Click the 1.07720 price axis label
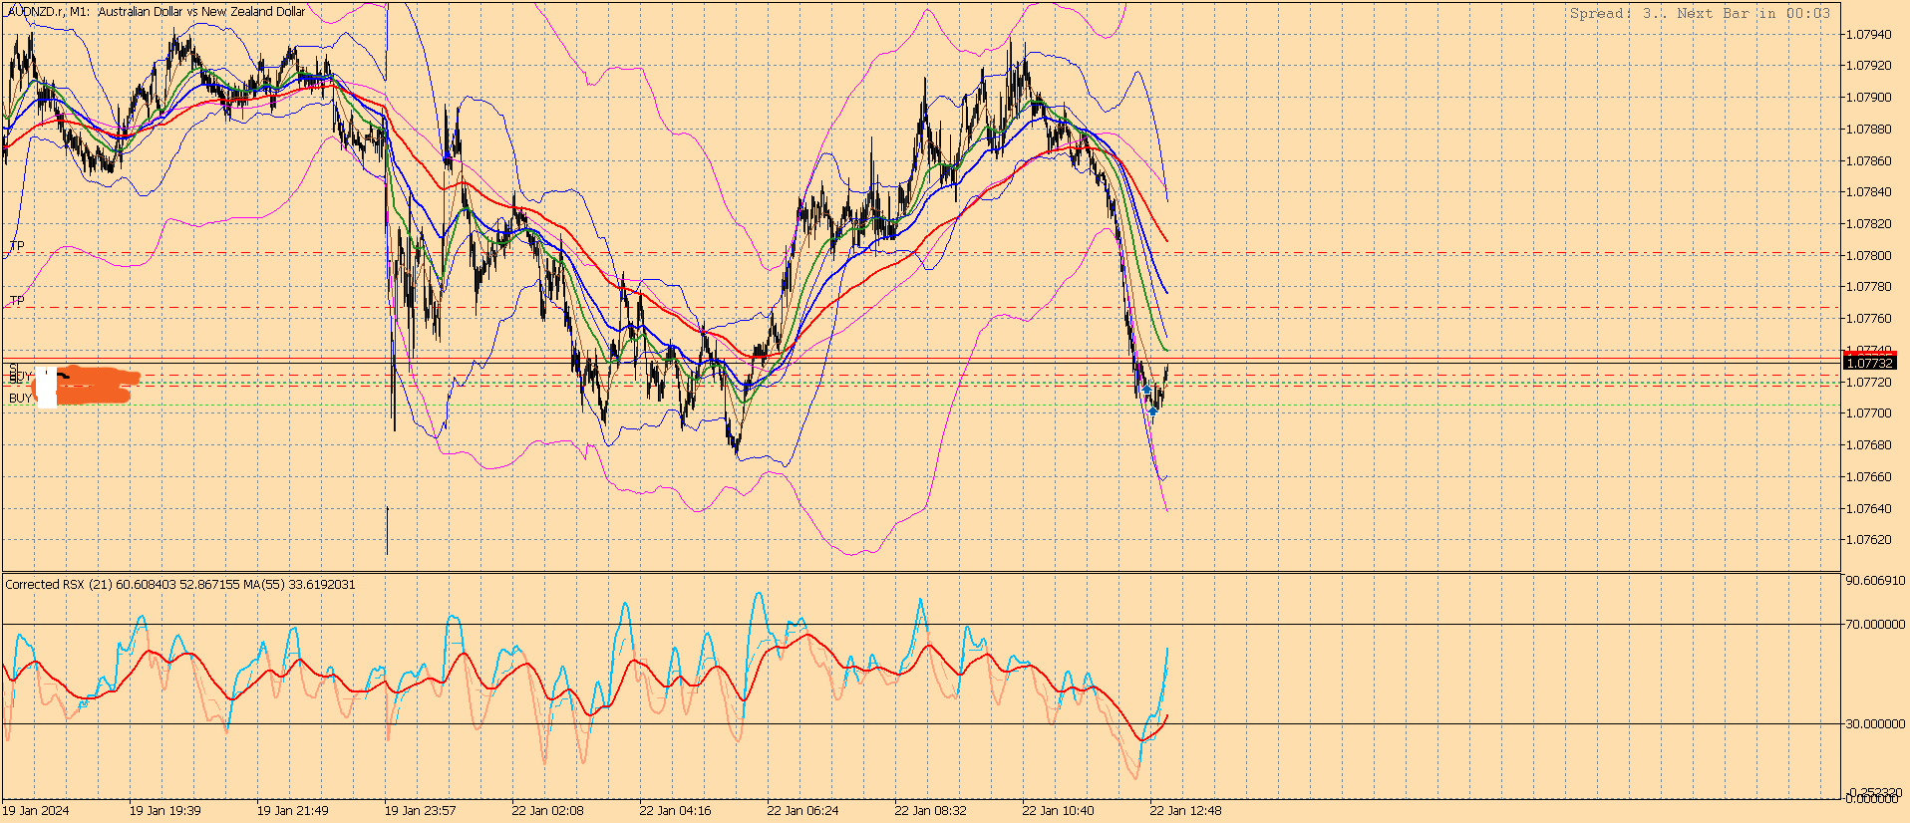The image size is (1910, 823). 1869,383
